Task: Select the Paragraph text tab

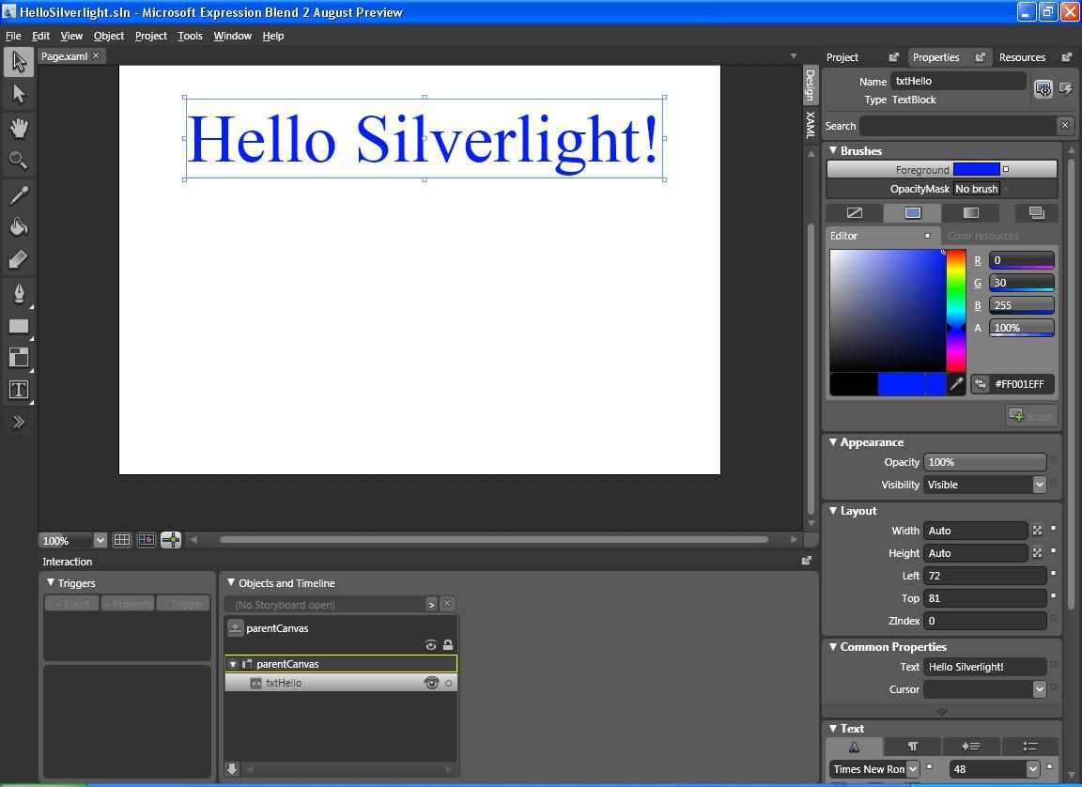Action: [912, 747]
